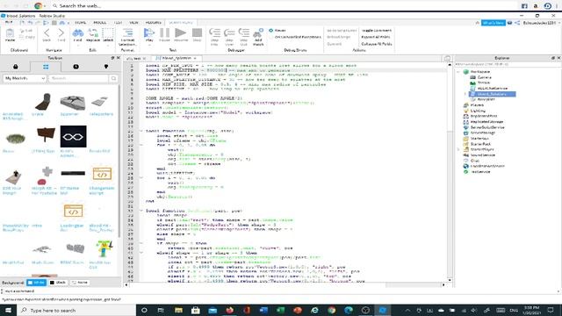Screen dimensions: 562x316
Task: Click the Resume test button
Action: 180,33
